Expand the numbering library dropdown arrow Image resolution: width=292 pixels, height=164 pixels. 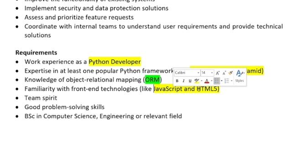(x=232, y=81)
